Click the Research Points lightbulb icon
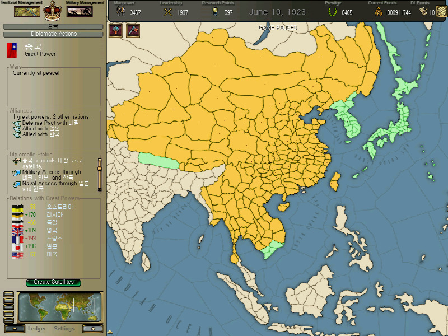 coord(215,12)
